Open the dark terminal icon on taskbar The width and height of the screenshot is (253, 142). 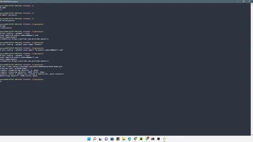tap(153, 139)
